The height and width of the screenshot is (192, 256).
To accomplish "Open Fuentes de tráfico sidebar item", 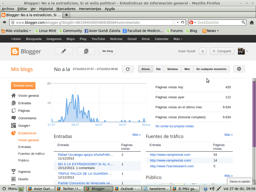I will [31, 154].
